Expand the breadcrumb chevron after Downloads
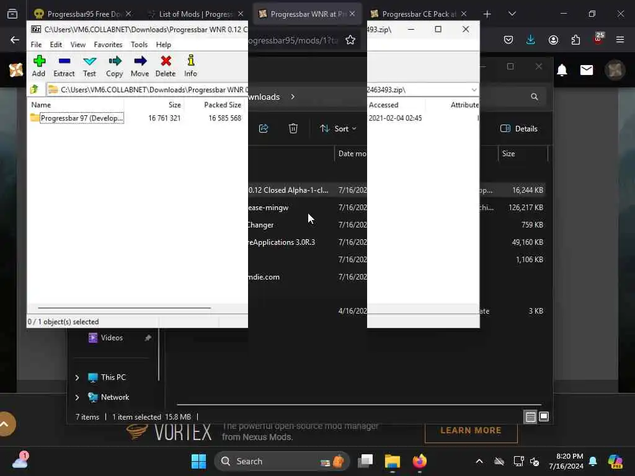Viewport: 635px width, 476px height. pos(293,97)
